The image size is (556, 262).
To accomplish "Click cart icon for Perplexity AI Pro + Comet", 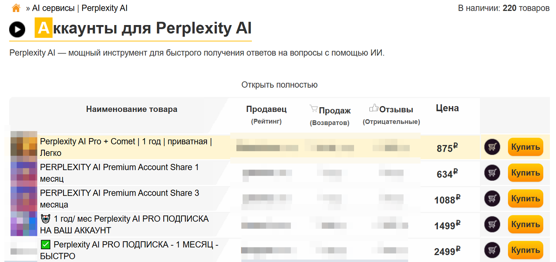I will [x=492, y=147].
